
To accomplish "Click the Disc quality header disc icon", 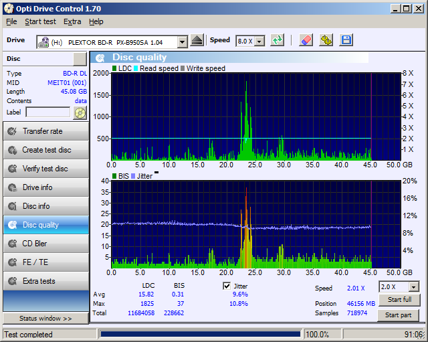I will click(100, 58).
